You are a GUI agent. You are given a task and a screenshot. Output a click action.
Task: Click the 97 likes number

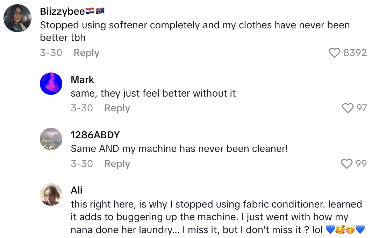[362, 108]
